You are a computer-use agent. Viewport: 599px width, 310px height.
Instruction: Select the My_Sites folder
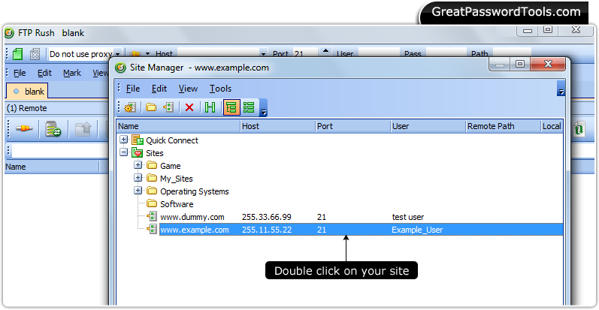pyautogui.click(x=177, y=179)
